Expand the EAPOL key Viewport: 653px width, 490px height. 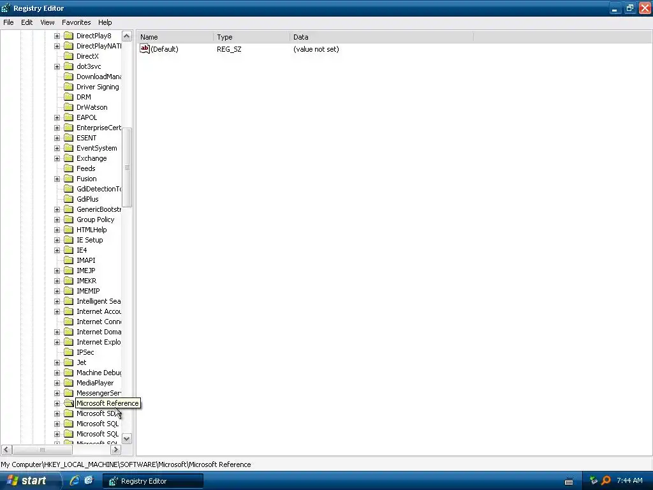coord(57,117)
